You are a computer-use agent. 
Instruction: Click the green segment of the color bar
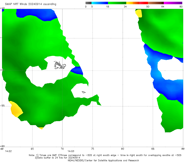117,3
